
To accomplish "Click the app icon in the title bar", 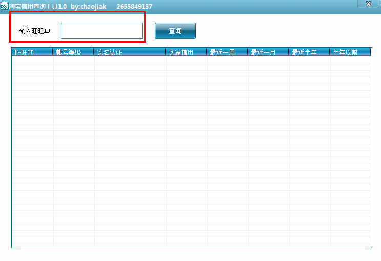I will [5, 6].
